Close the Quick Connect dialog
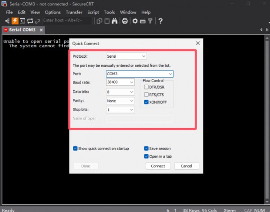Screen dimensions: 270x212 [198, 43]
